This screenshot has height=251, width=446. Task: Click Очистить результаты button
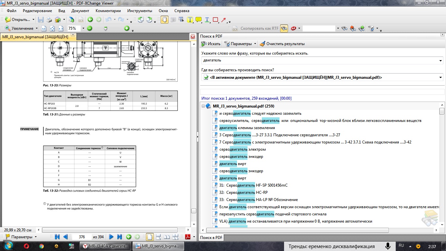pyautogui.click(x=282, y=44)
